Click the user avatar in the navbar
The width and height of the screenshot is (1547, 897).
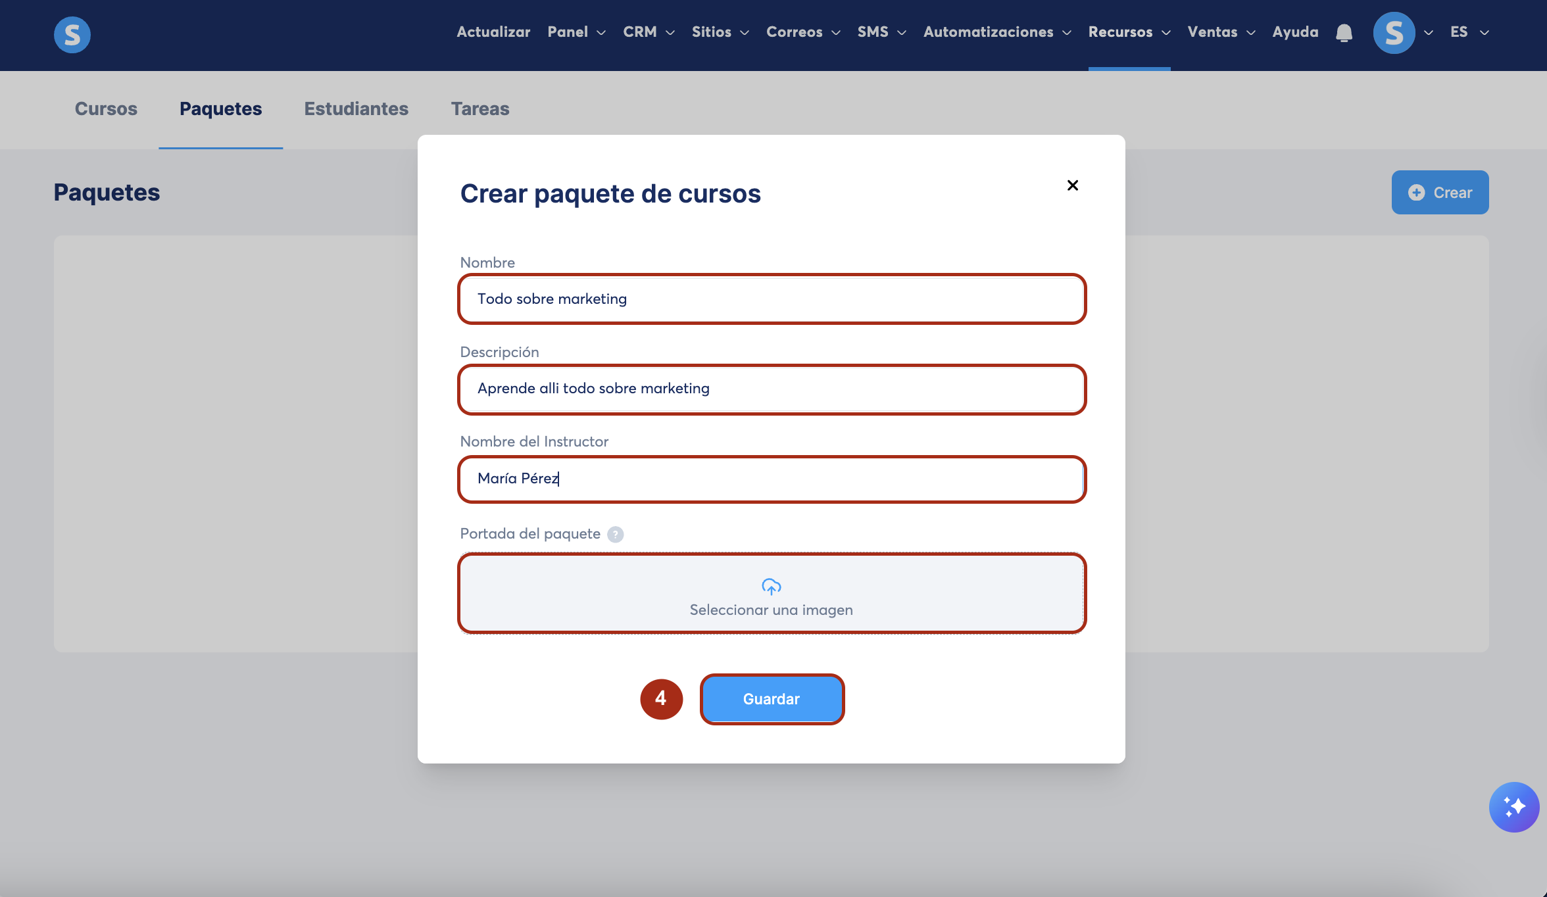point(1393,33)
